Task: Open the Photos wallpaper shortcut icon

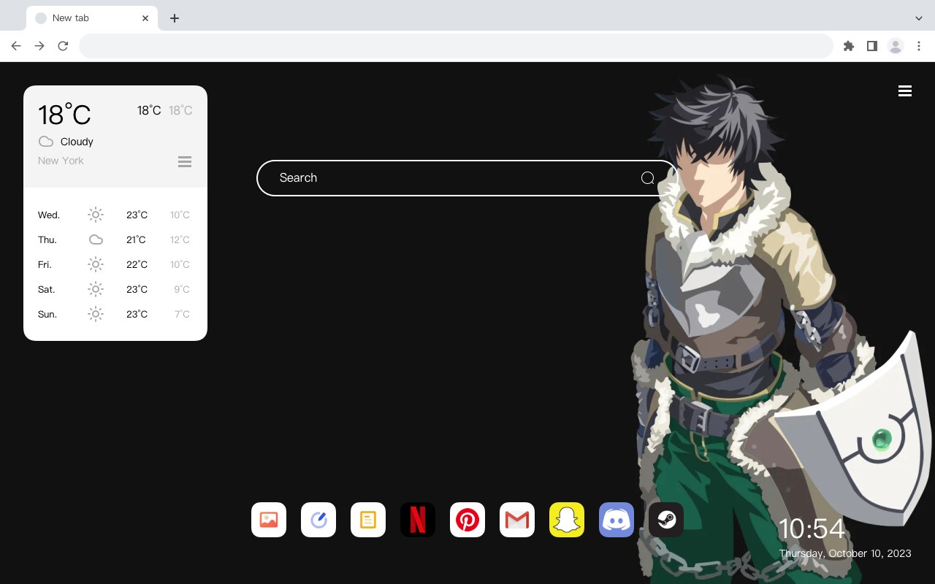Action: click(269, 520)
